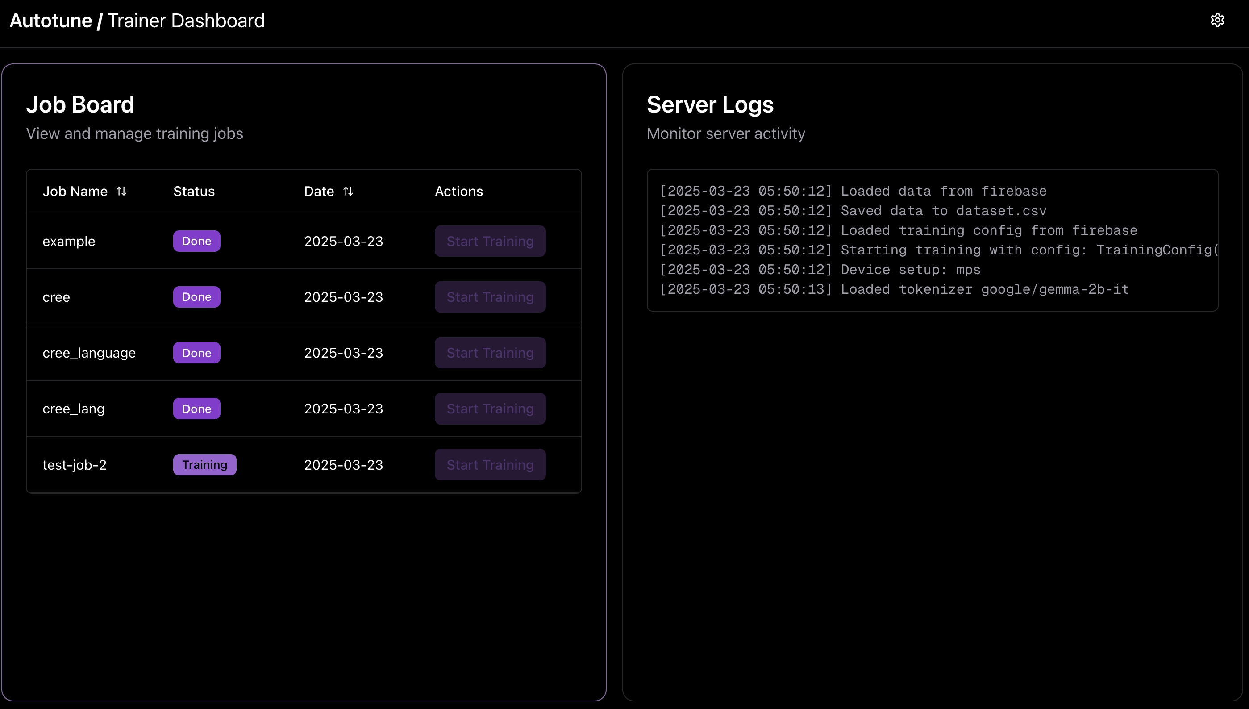Start training for the example job
Viewport: 1249px width, 709px height.
(x=490, y=241)
